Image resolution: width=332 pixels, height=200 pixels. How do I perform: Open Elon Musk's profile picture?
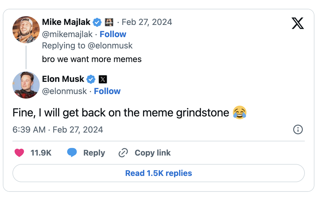[26, 85]
